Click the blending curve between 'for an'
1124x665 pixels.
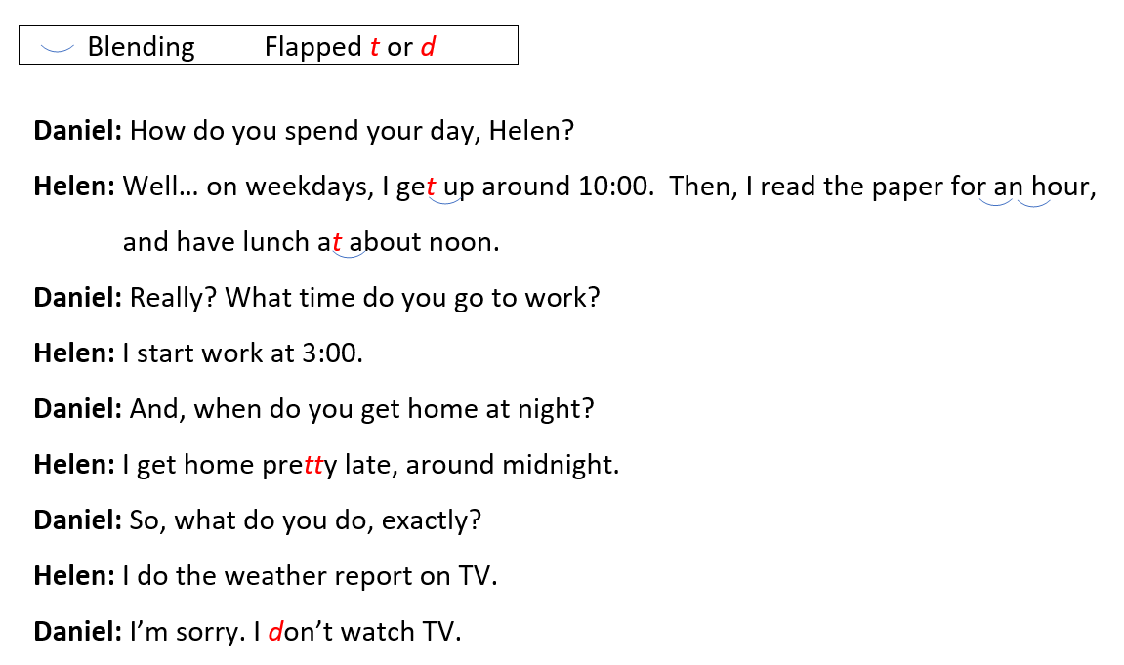tap(996, 203)
